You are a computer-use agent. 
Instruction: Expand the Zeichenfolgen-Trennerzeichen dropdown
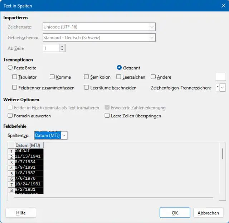coord(223,88)
